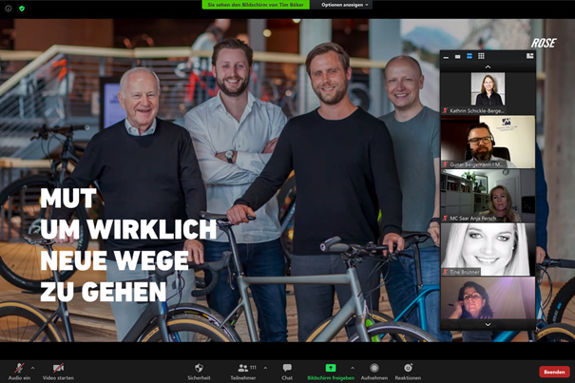Viewport: 575px width, 383px height.
Task: Start recording with Aufnehmen
Action: 374,369
